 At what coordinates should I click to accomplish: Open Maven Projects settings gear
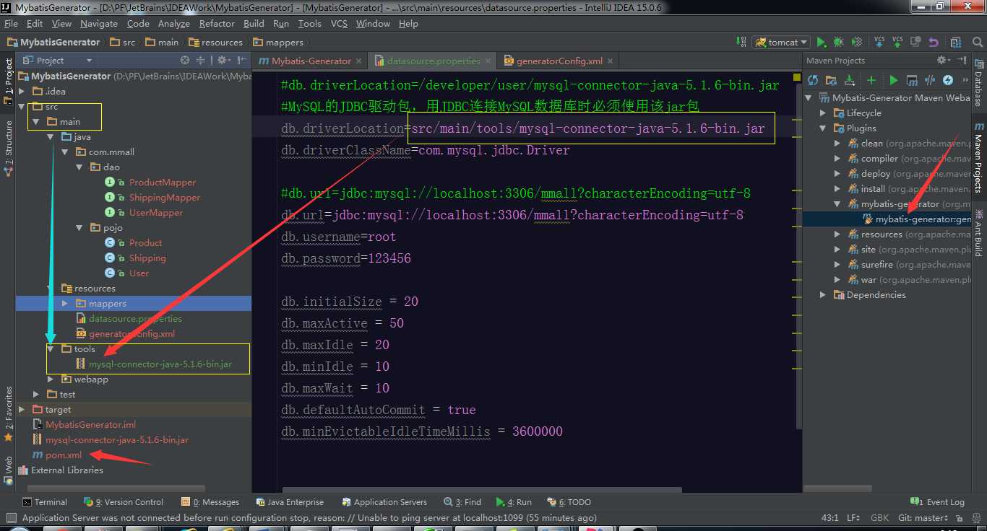(x=943, y=60)
